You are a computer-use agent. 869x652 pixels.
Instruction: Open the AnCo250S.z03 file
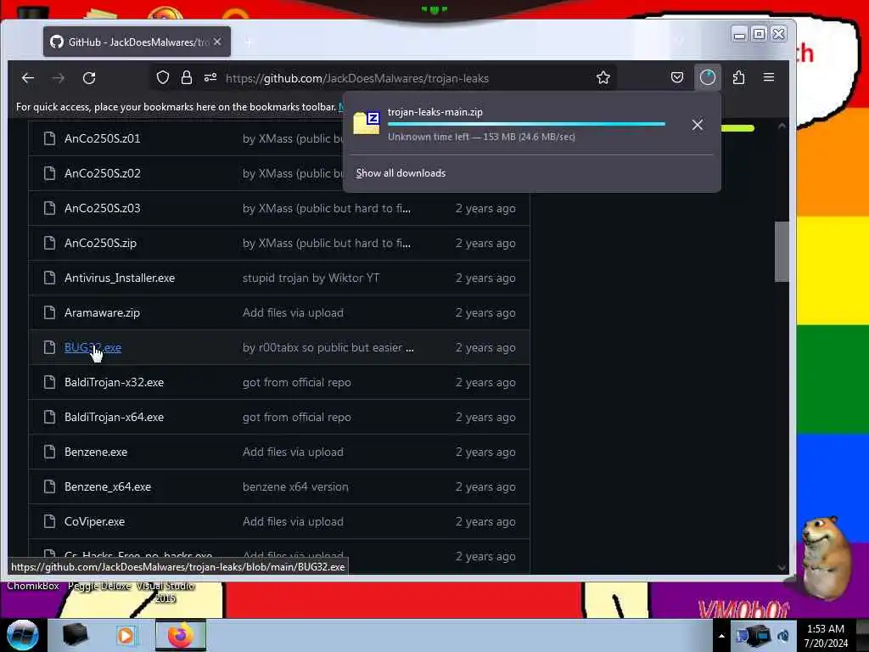(102, 209)
